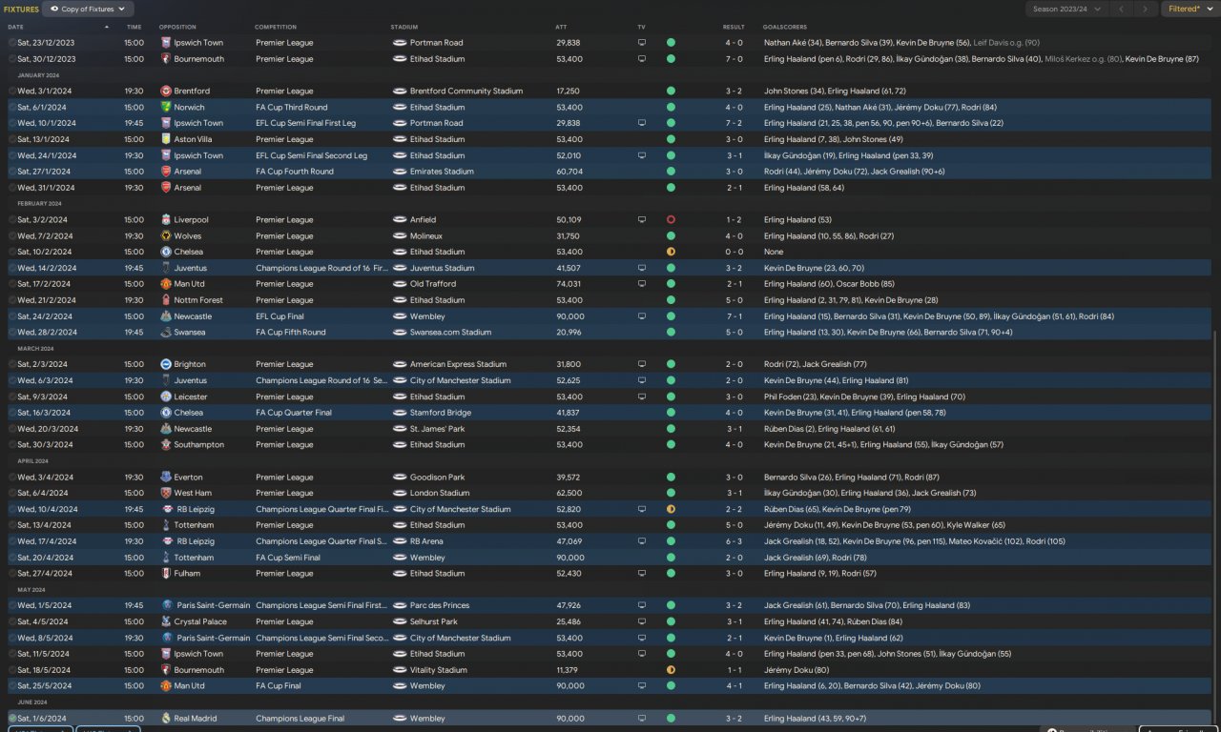Click the TV icon in the Real Madrid row
The height and width of the screenshot is (732, 1221).
click(642, 719)
